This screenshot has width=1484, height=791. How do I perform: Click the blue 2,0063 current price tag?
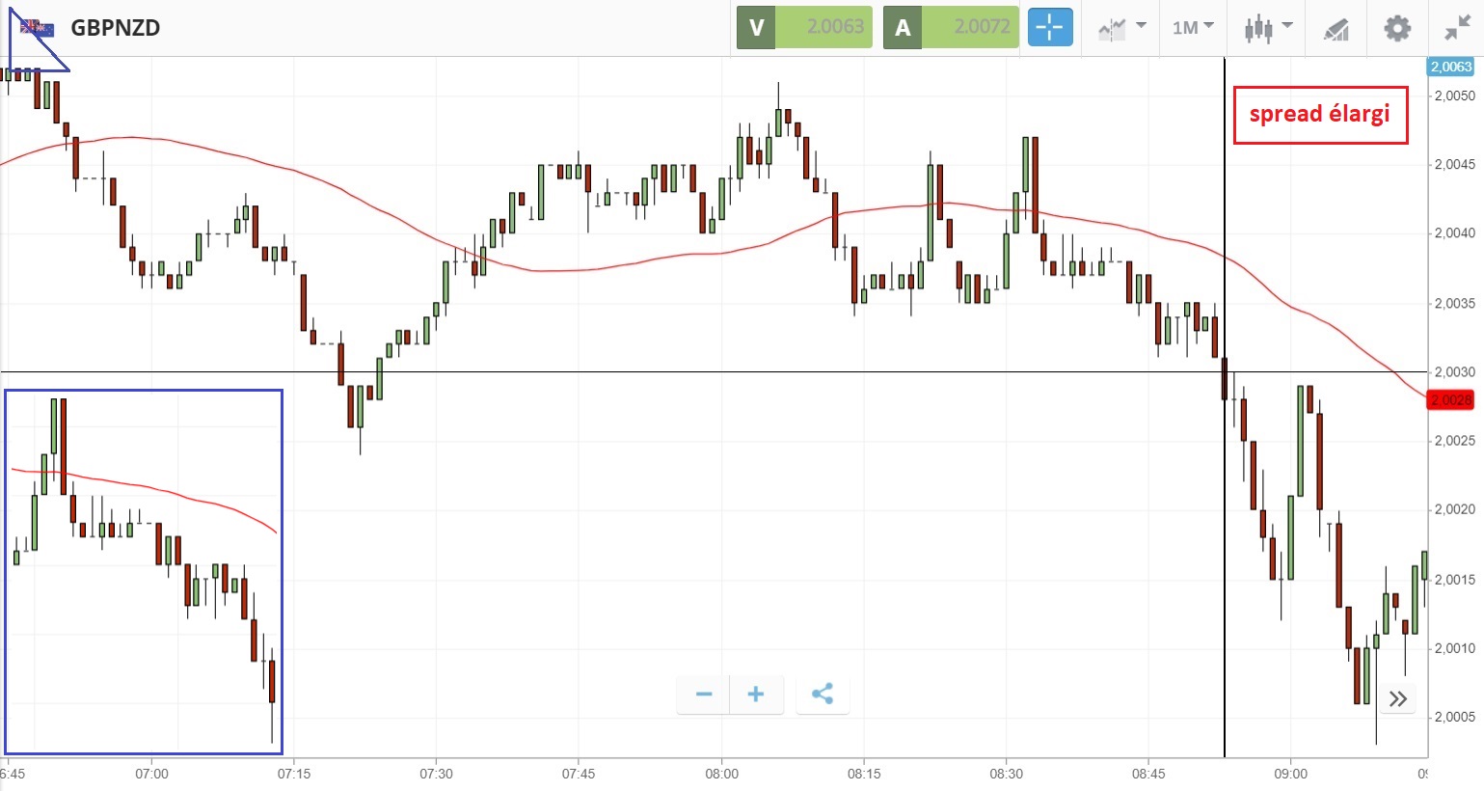pos(1450,67)
